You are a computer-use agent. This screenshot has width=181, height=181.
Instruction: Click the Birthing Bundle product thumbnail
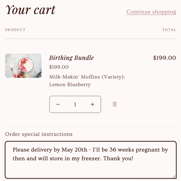23,66
